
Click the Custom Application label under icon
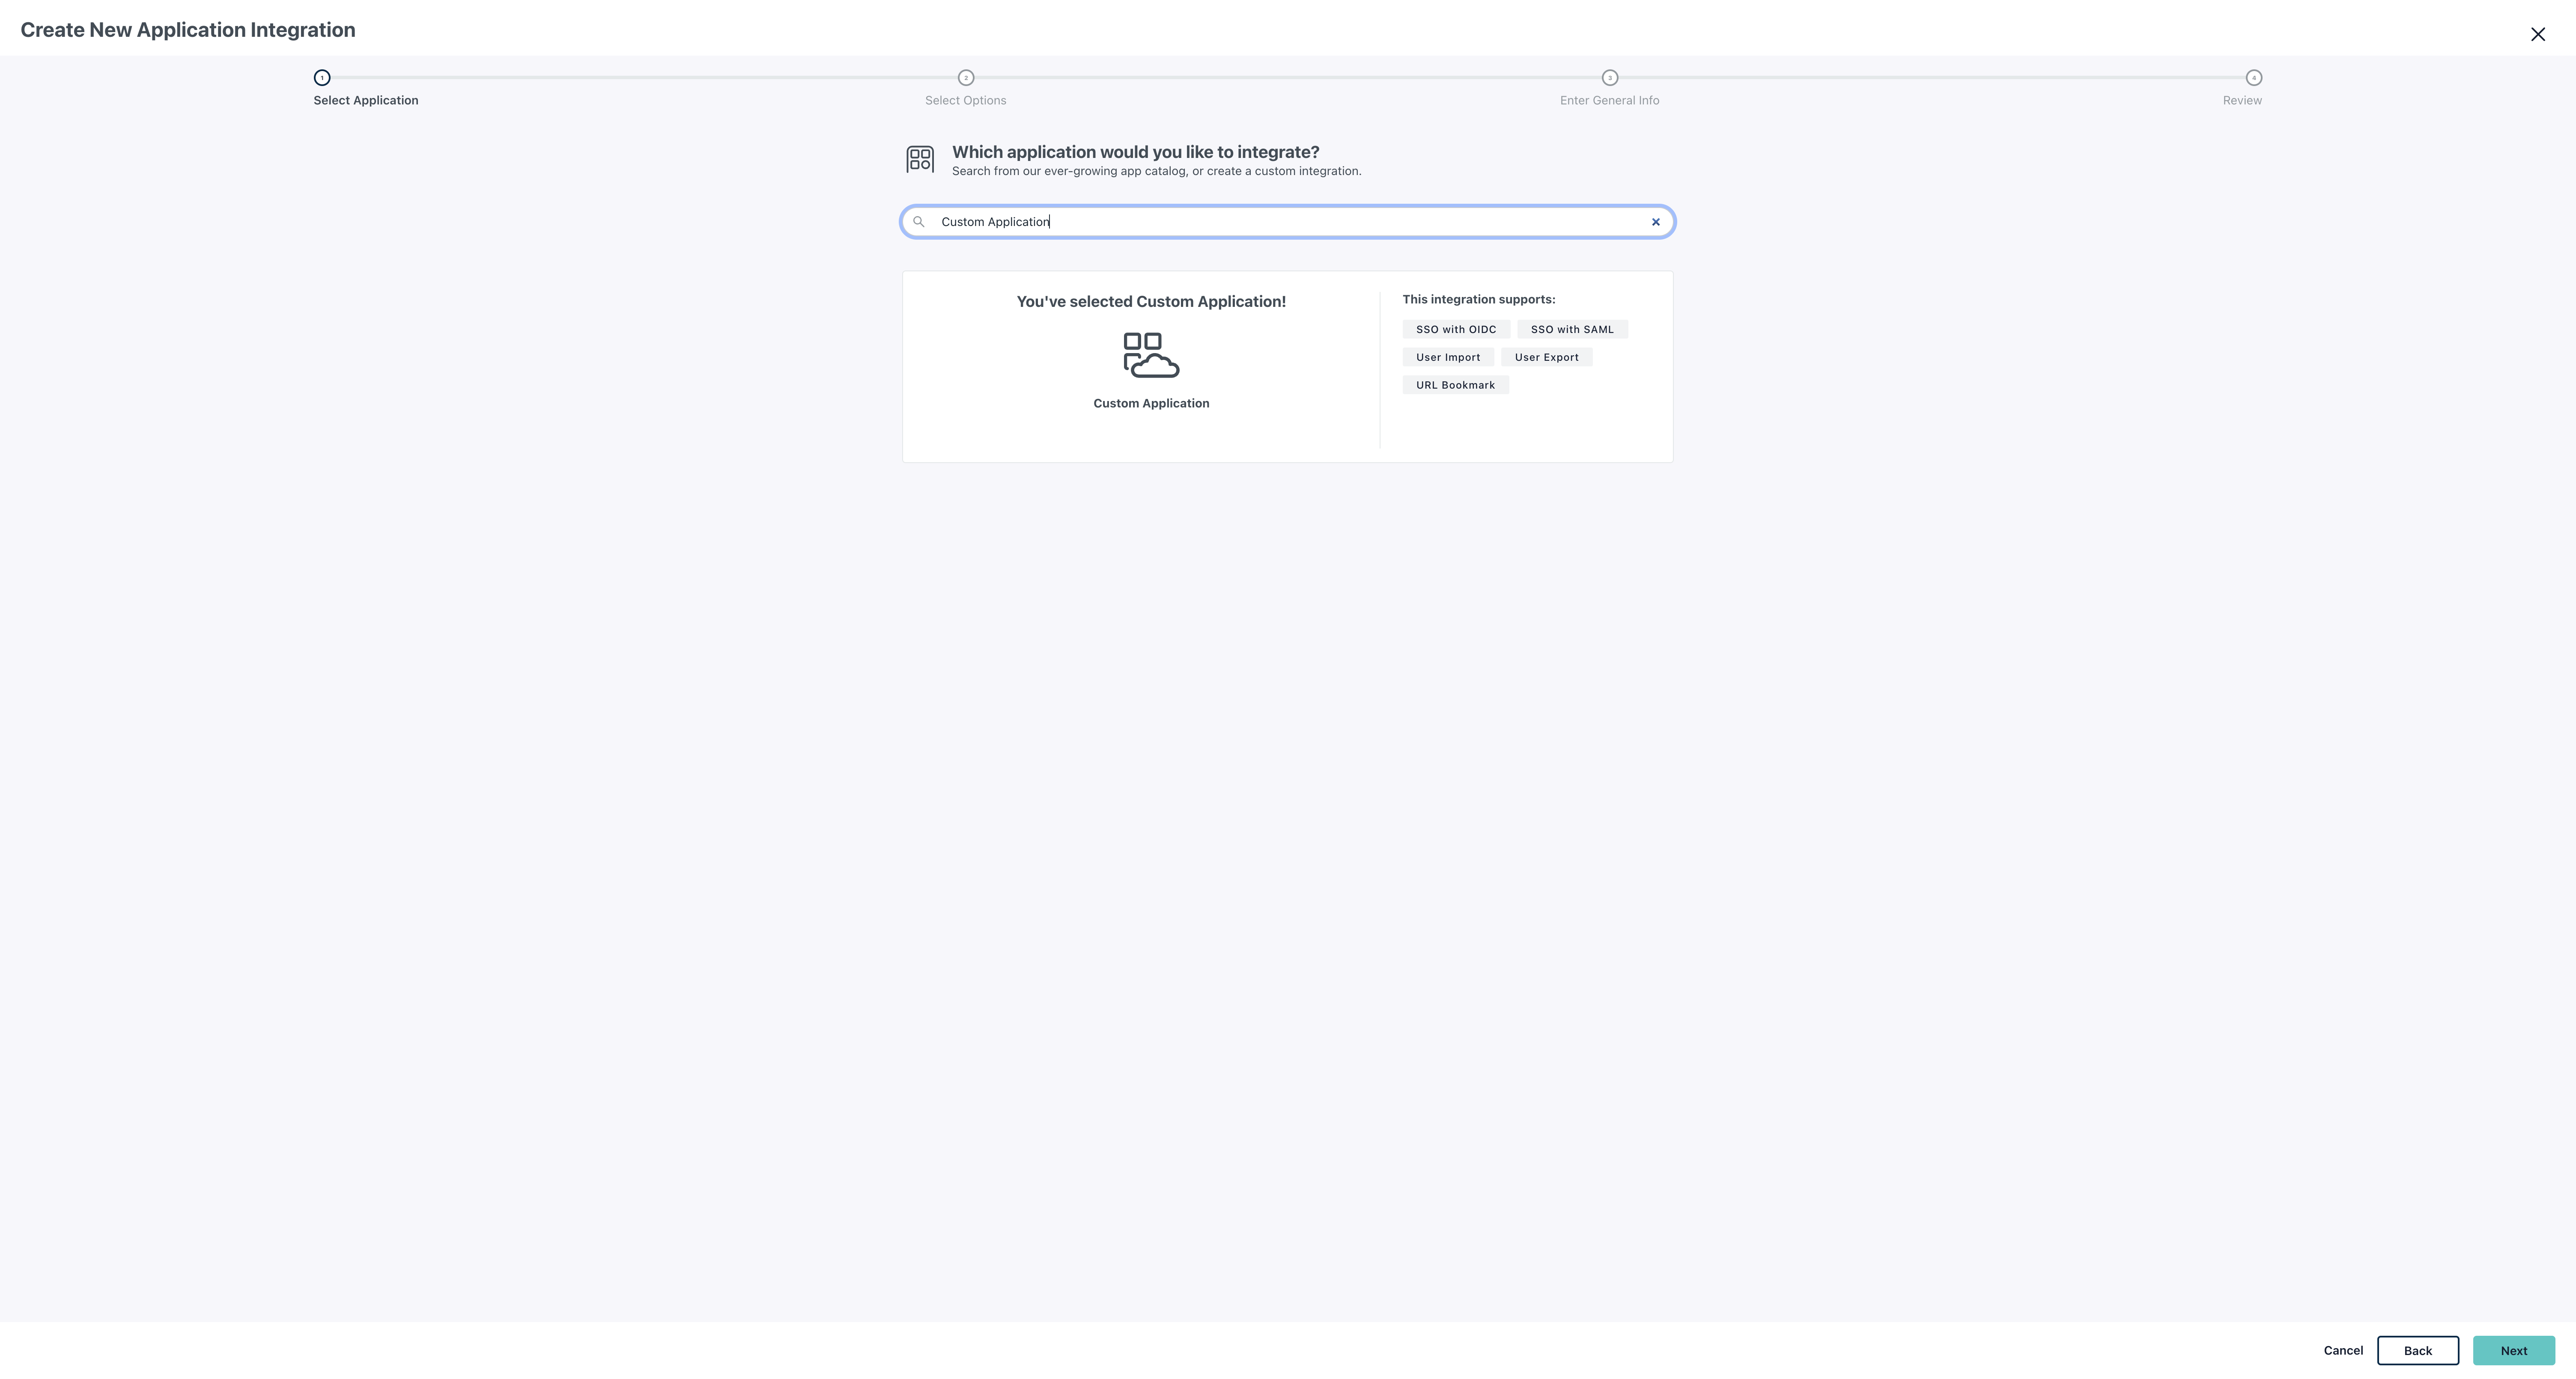tap(1151, 404)
